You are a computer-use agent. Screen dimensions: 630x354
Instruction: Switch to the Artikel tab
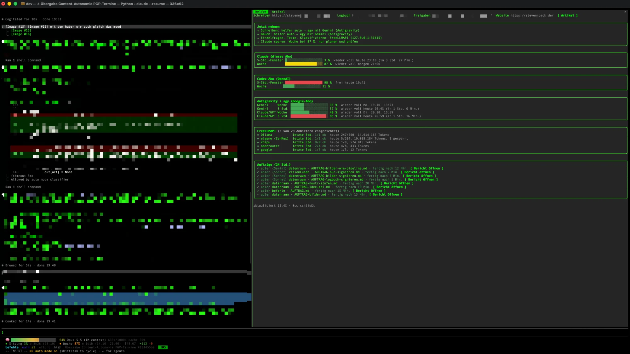tap(278, 12)
